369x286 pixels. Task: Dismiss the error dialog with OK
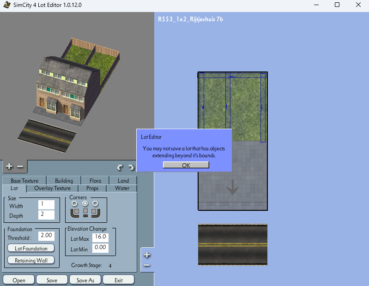click(x=186, y=165)
